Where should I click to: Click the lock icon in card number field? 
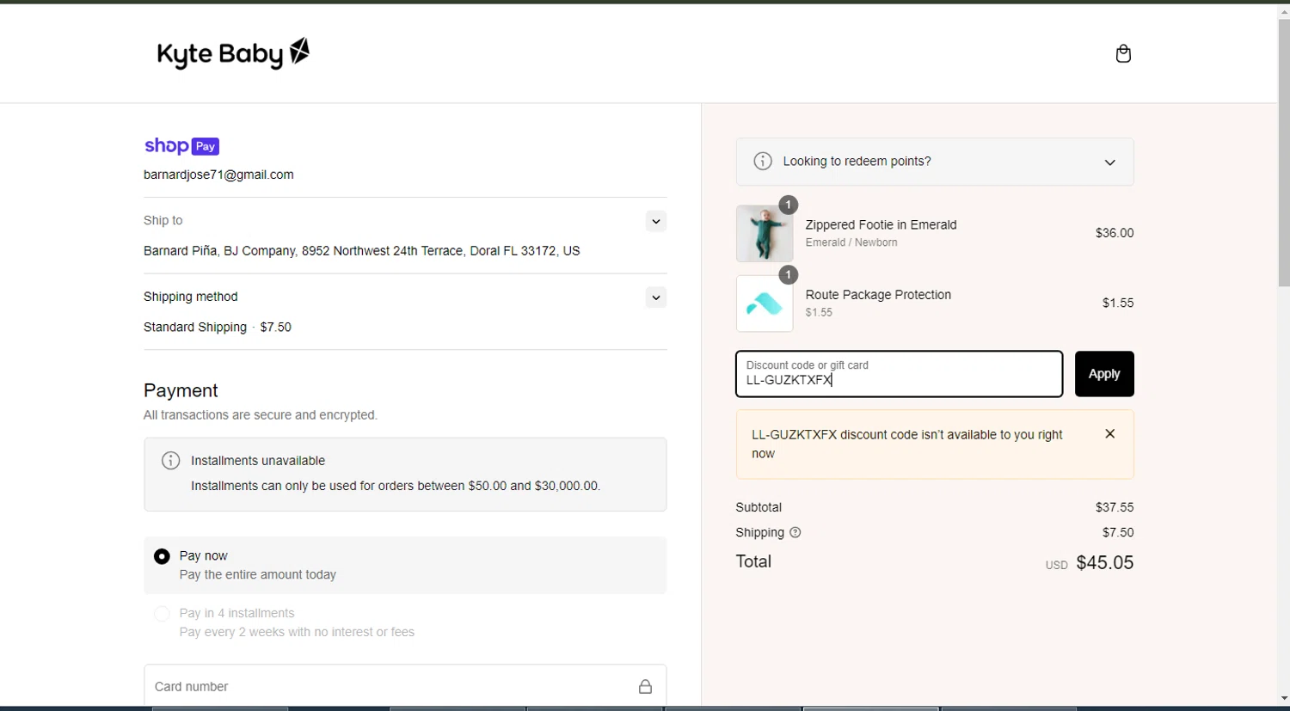pyautogui.click(x=645, y=687)
